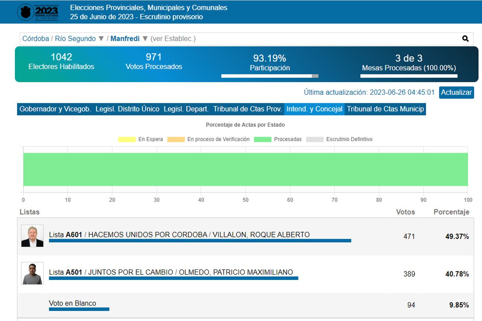Open the Legisl. Depart. tab

click(186, 109)
